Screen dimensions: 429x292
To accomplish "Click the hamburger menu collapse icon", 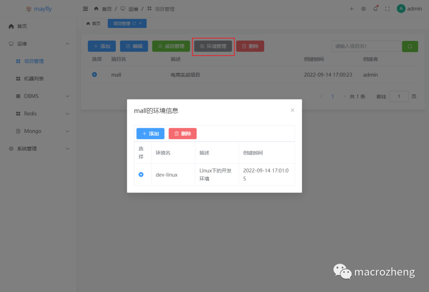I will point(85,9).
